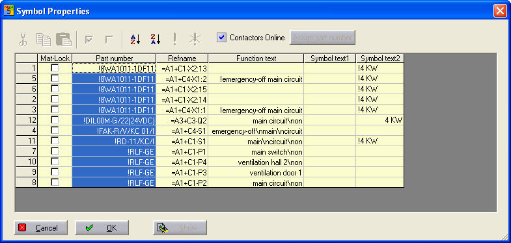Image resolution: width=511 pixels, height=243 pixels.
Task: Sort ascending with the A-Z icon
Action: tap(135, 39)
